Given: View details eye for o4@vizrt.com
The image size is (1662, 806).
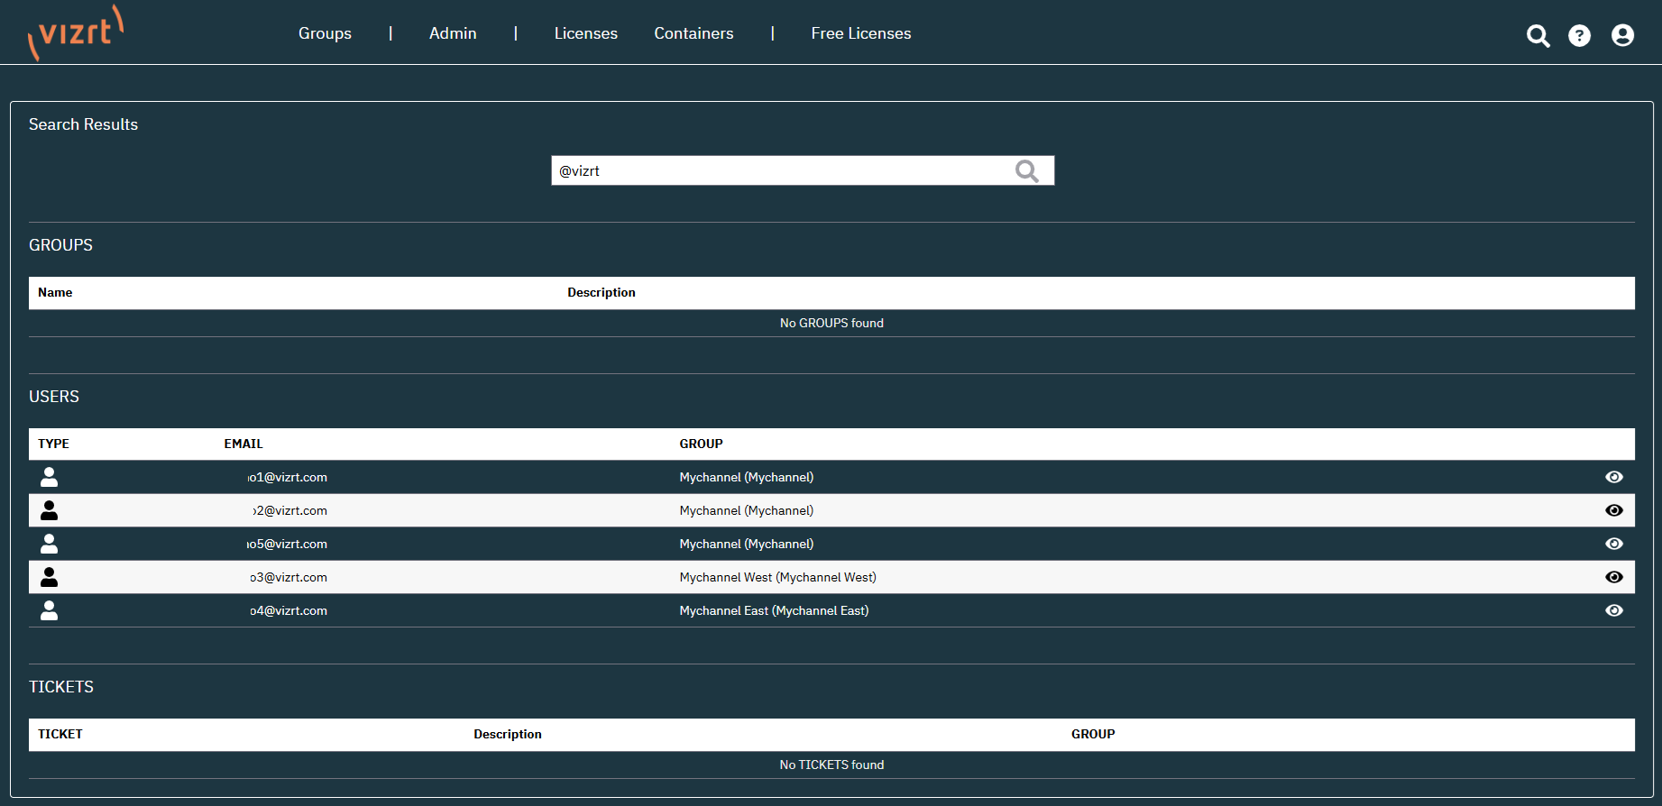Looking at the screenshot, I should tap(1614, 610).
